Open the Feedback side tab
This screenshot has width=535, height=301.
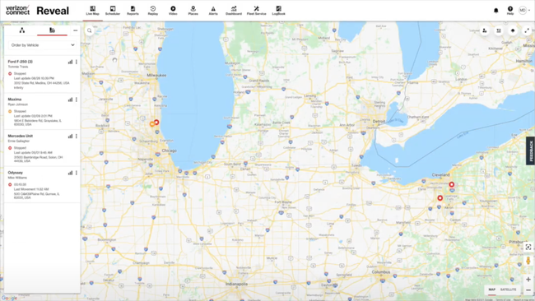click(x=531, y=151)
